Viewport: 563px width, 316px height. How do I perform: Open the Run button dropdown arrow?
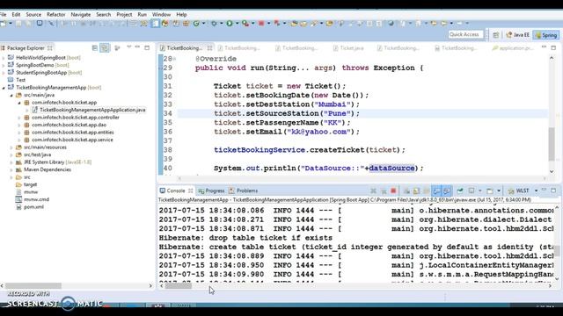tap(237, 24)
